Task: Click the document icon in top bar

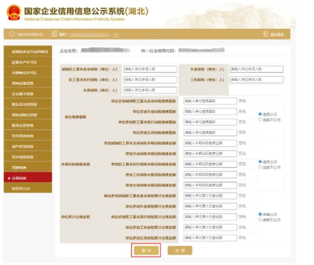Action: pyautogui.click(x=54, y=34)
